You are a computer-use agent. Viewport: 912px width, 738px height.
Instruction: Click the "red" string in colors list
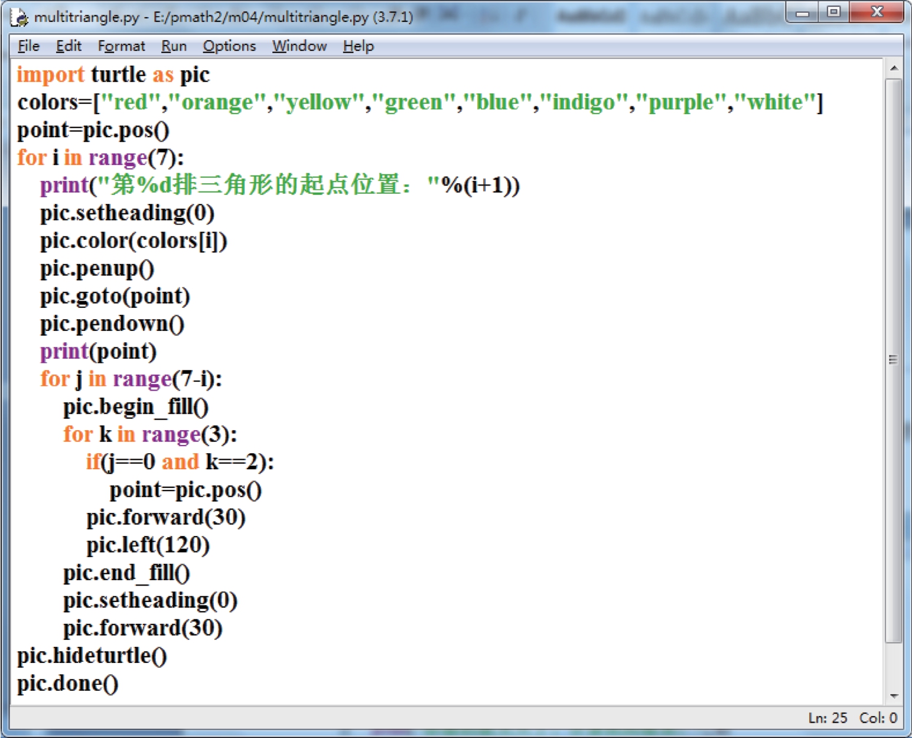pyautogui.click(x=131, y=102)
